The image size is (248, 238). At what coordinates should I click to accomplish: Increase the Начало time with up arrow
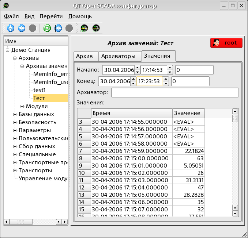click(x=170, y=68)
